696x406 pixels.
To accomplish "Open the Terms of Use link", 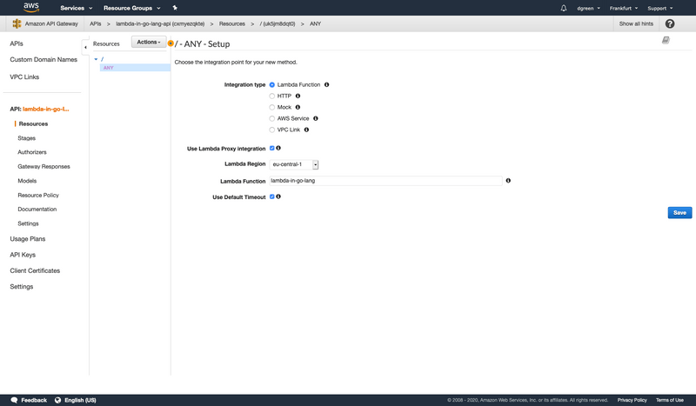I will tap(669, 400).
